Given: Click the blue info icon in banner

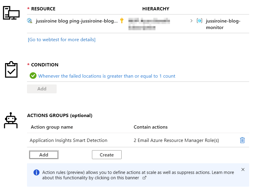Looking at the screenshot, I should 36,172.
